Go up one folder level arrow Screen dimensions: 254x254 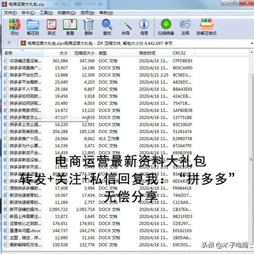[x=9, y=42]
